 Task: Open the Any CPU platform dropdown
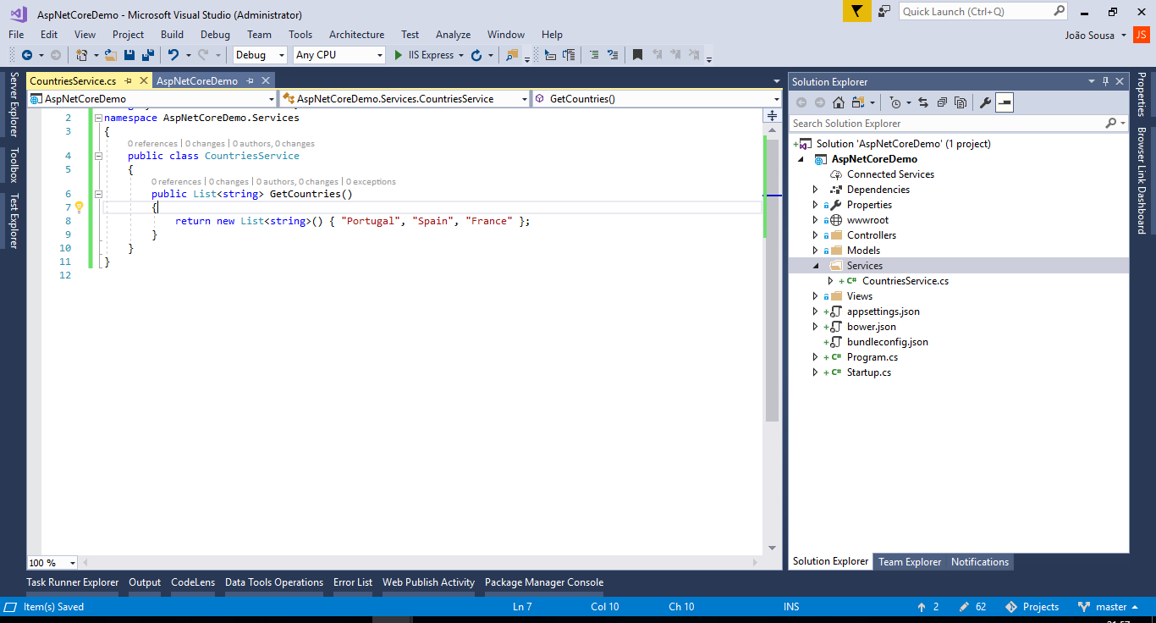click(x=380, y=55)
